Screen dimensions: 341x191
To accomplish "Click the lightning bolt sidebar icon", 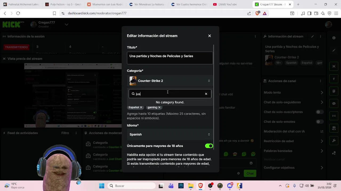I will (334, 79).
